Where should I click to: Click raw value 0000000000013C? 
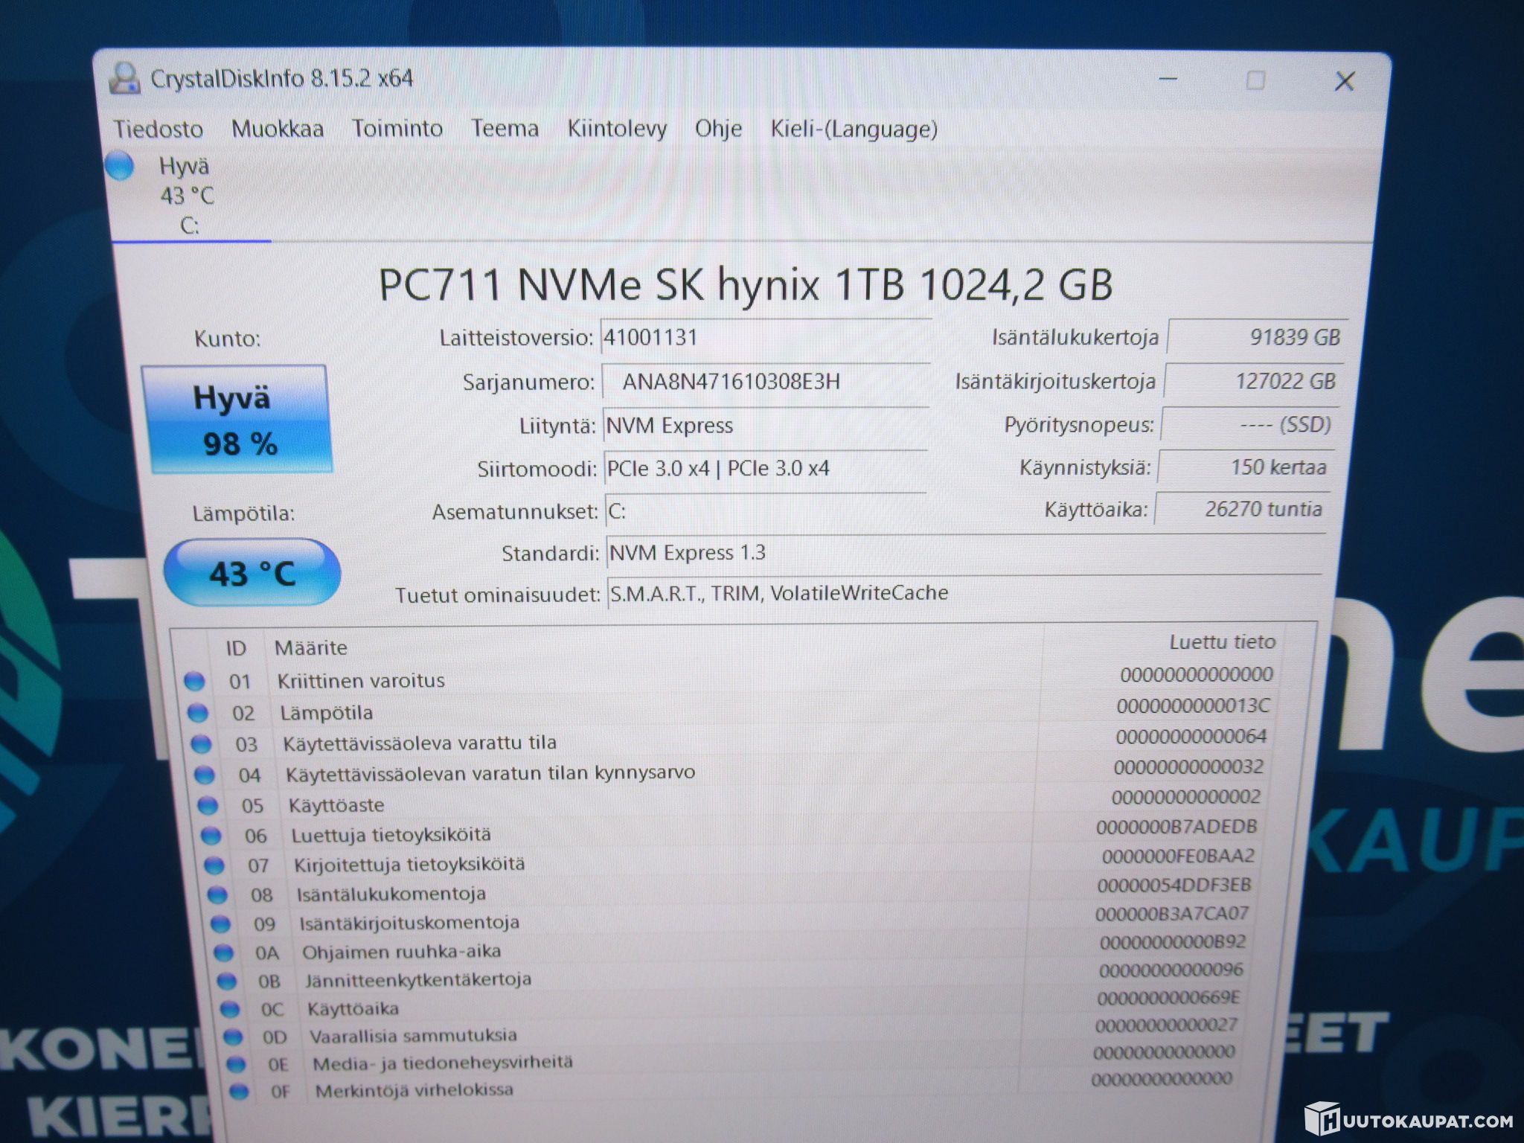click(1194, 705)
